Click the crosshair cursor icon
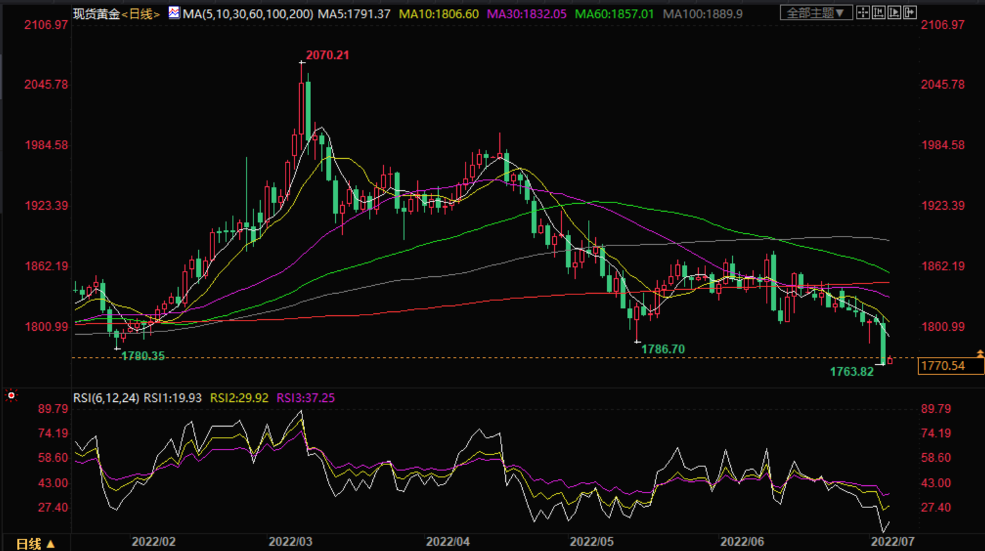985x551 pixels. [863, 12]
